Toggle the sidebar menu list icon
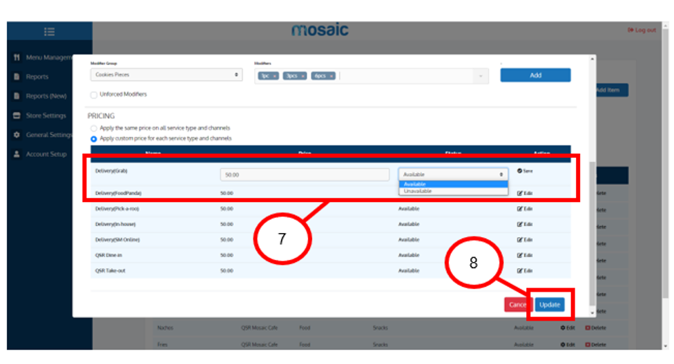Screen dimensions: 674x364 (x=50, y=32)
